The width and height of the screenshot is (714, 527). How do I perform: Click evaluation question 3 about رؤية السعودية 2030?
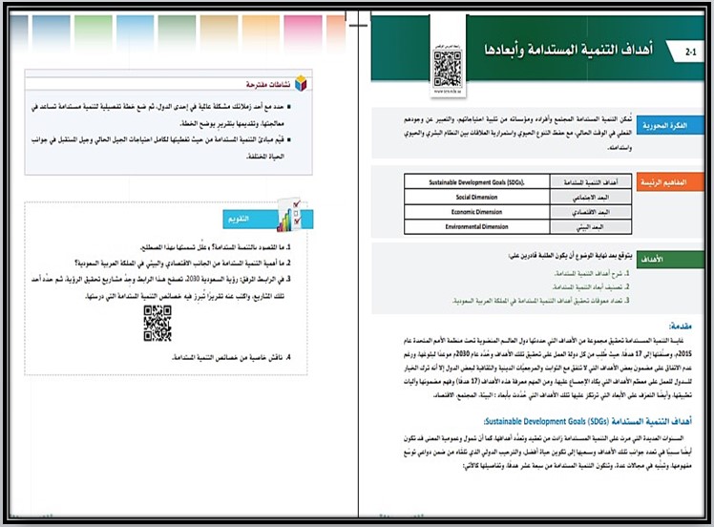(161, 287)
